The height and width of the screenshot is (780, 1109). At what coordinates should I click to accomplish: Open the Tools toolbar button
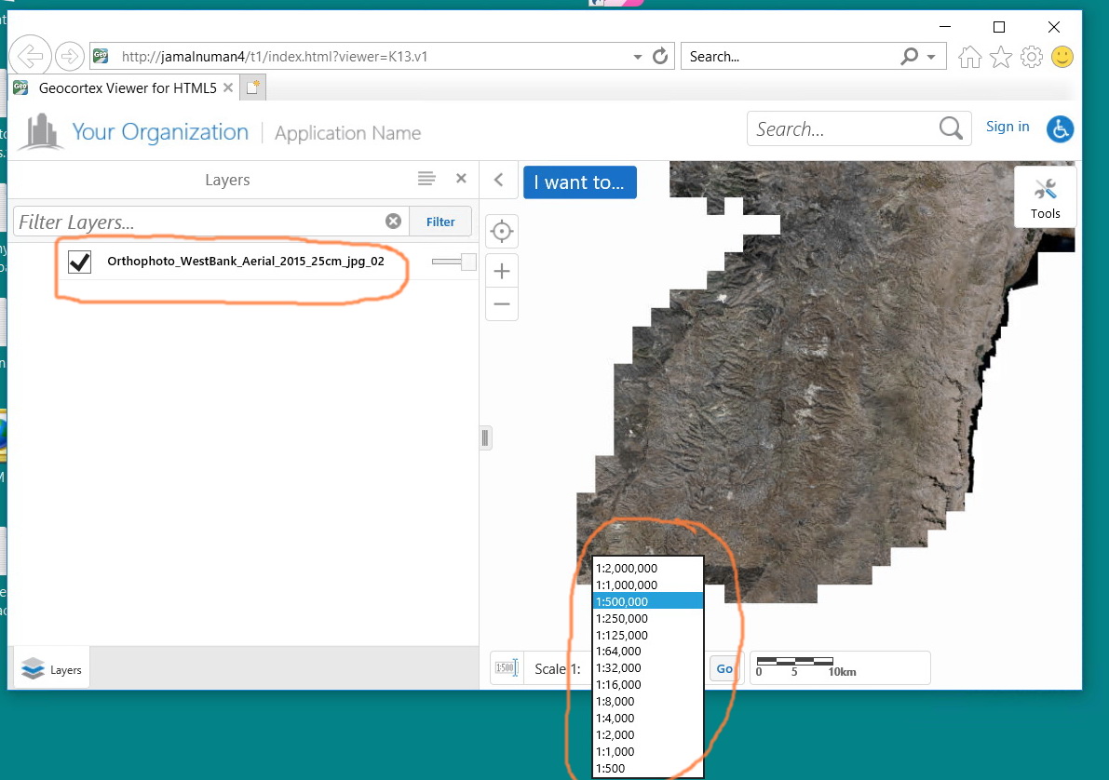click(1046, 196)
